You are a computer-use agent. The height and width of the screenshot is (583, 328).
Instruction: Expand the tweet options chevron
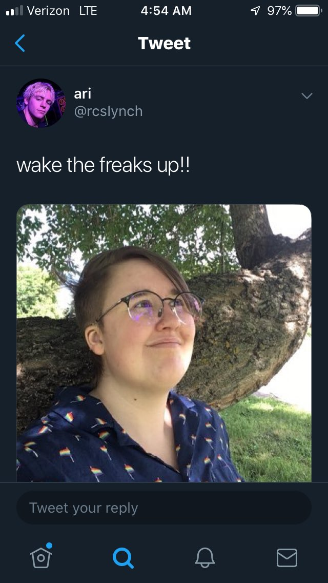(x=307, y=96)
